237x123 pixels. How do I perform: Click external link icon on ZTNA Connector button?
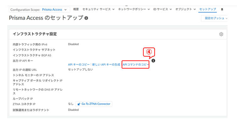[79, 104]
